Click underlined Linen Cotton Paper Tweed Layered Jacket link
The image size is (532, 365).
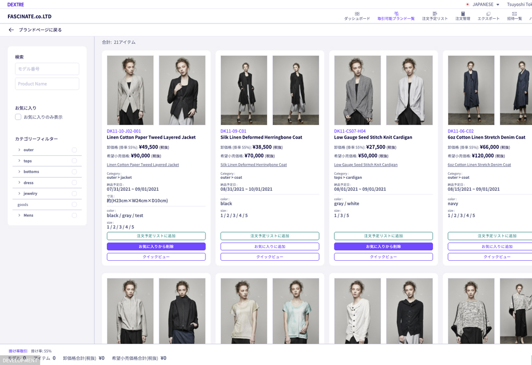[x=143, y=165]
